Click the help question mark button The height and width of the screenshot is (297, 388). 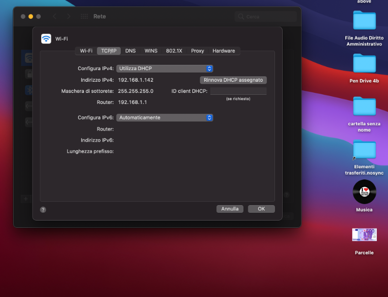43,209
